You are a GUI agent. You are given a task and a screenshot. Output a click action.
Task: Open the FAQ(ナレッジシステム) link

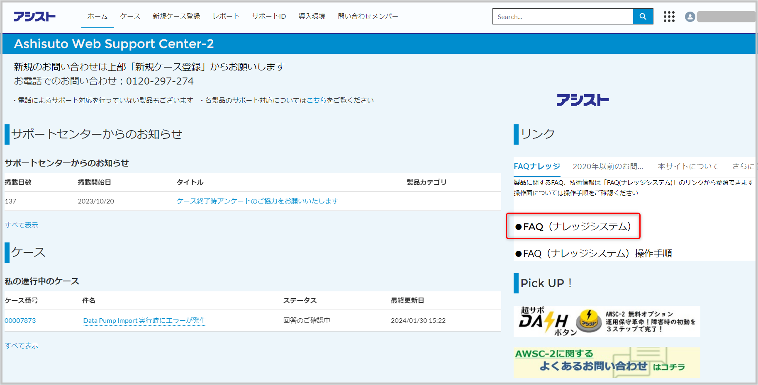tap(573, 227)
